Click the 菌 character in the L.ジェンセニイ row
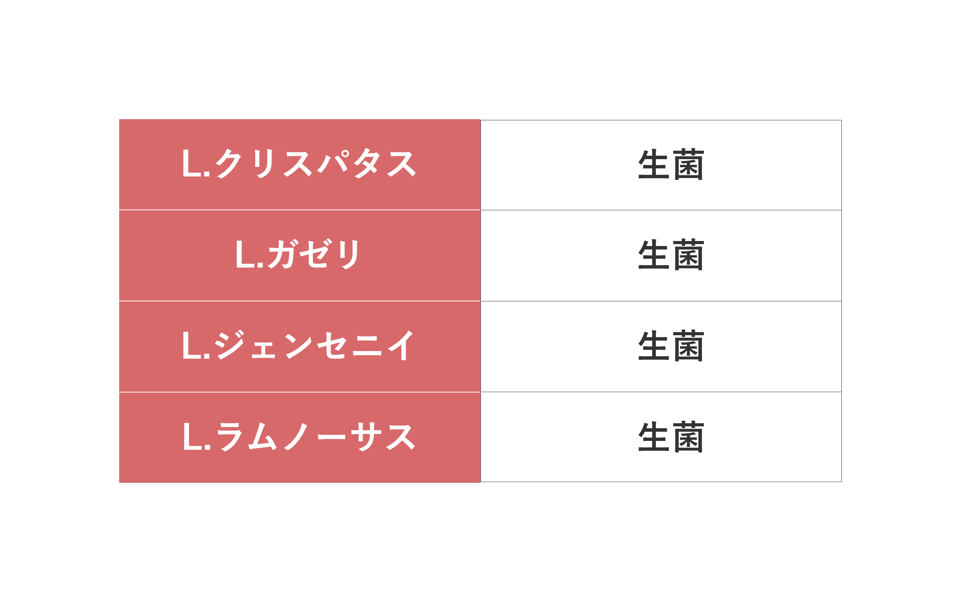 [689, 346]
